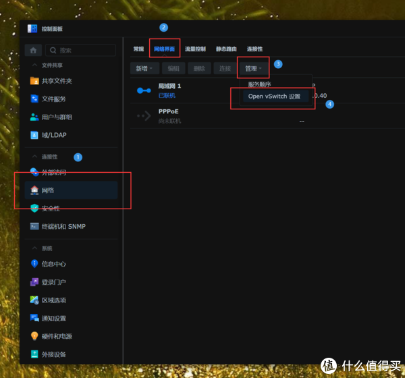Screen dimensions: 405x378
Task: Open File Services (文件服务) icon
Action: click(34, 99)
